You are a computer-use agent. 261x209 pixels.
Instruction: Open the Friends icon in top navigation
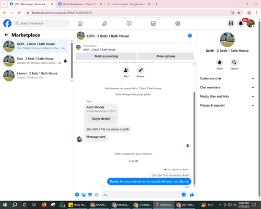[x=104, y=24]
